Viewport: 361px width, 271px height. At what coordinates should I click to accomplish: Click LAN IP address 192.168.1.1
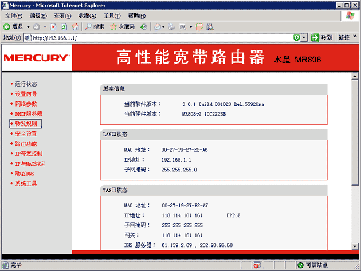[x=176, y=160]
